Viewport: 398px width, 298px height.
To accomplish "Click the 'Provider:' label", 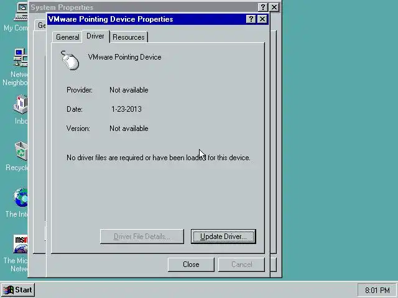I will (80, 90).
